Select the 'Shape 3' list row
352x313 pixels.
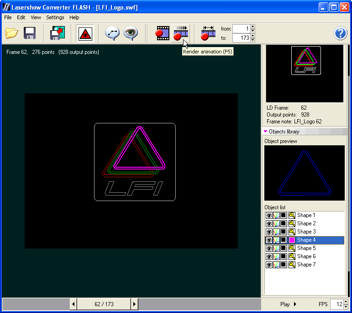(x=305, y=232)
